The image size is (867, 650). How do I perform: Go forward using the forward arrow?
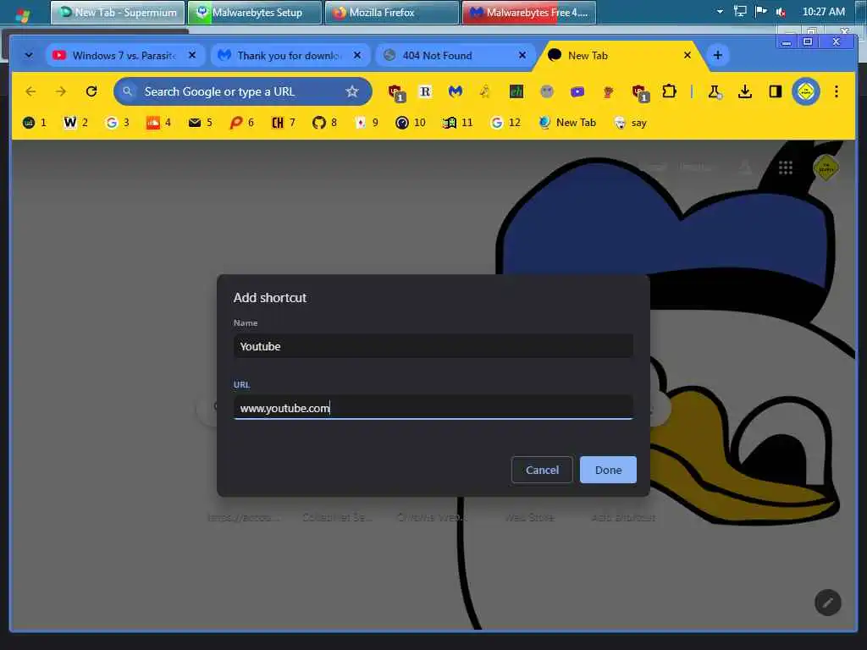61,91
